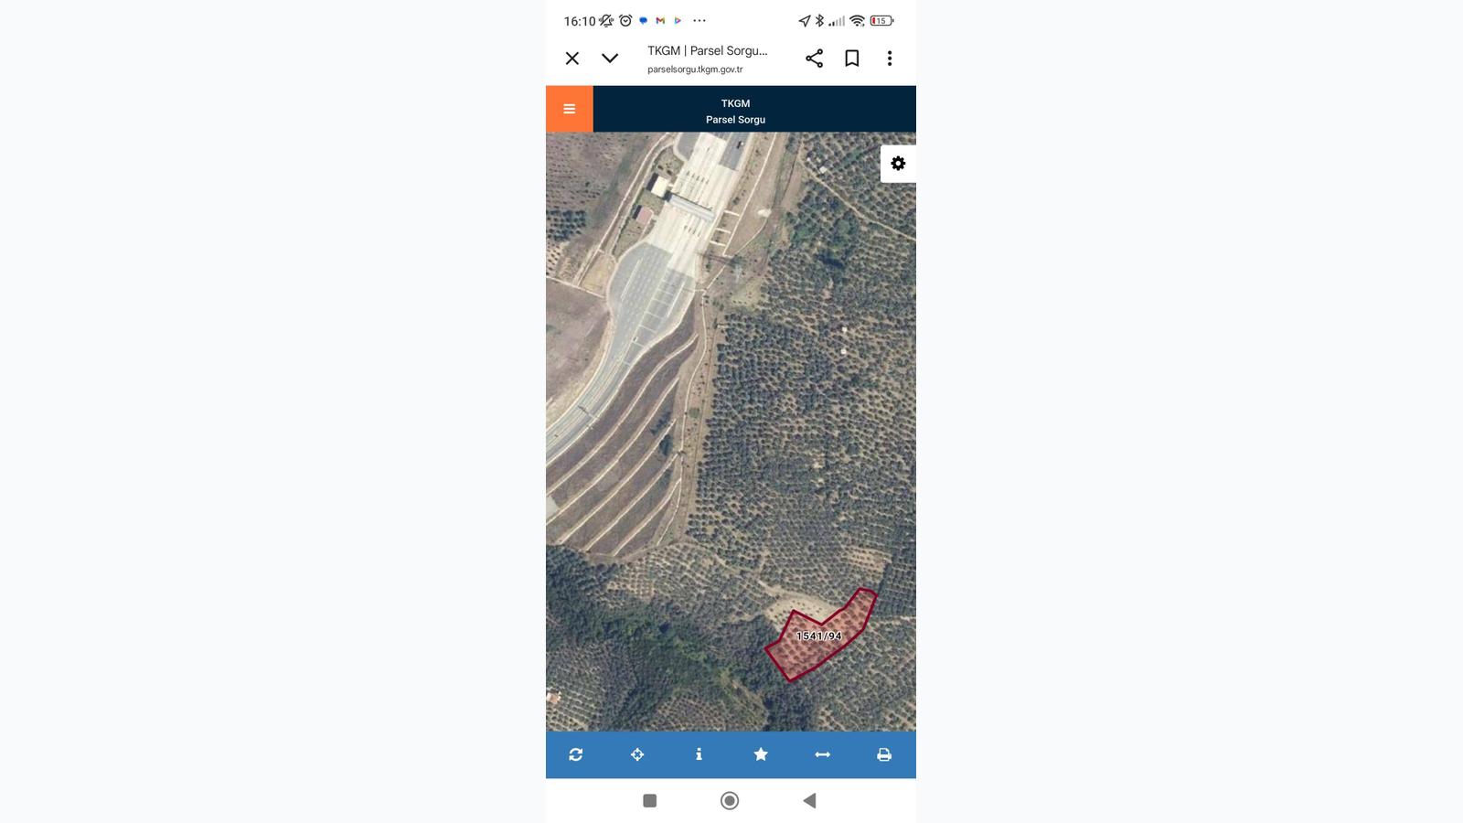The height and width of the screenshot is (823, 1463).
Task: Tap the star favorites icon
Action: click(x=761, y=754)
